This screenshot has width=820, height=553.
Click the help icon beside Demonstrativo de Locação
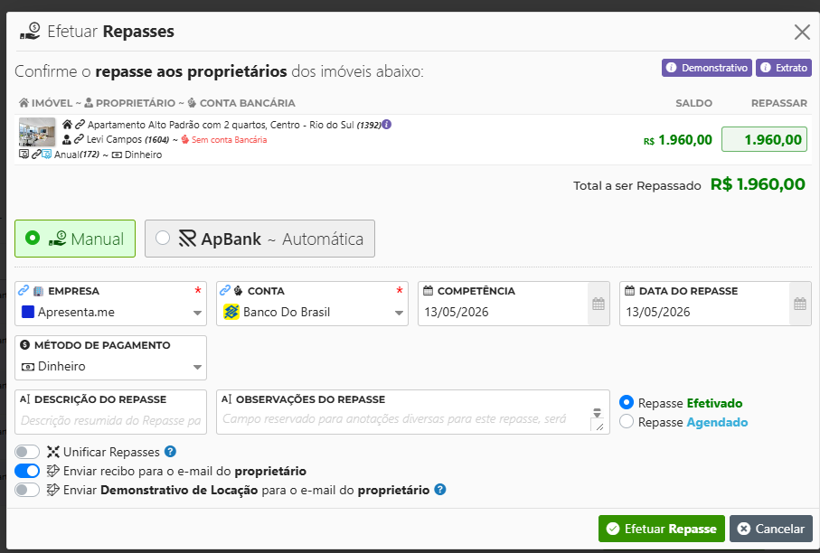[x=440, y=489]
